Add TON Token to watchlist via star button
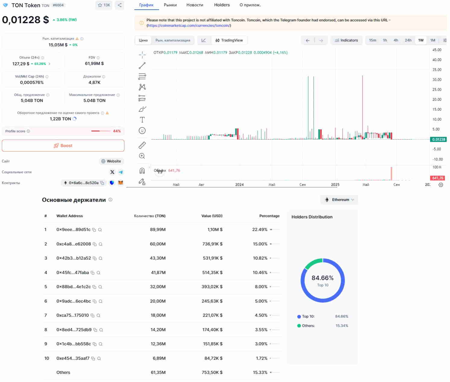 point(104,5)
